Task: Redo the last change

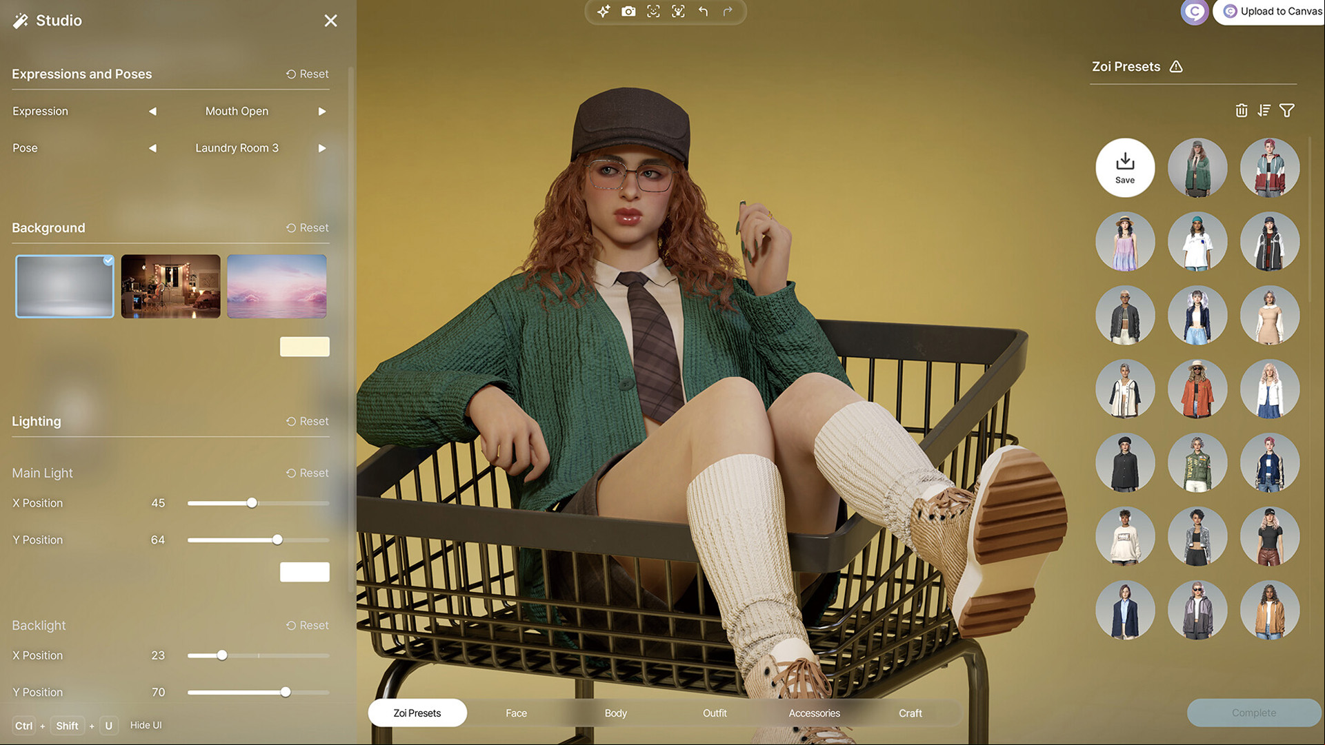Action: [x=728, y=12]
